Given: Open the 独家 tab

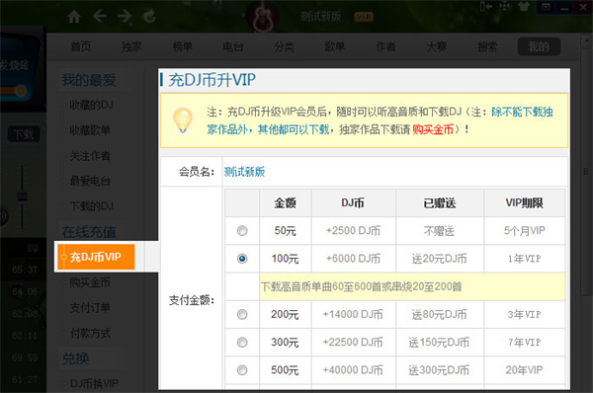Looking at the screenshot, I should tap(131, 46).
